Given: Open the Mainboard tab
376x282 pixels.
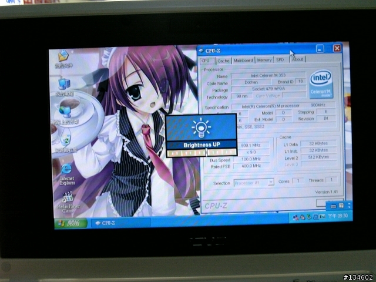Looking at the screenshot, I should pos(243,61).
